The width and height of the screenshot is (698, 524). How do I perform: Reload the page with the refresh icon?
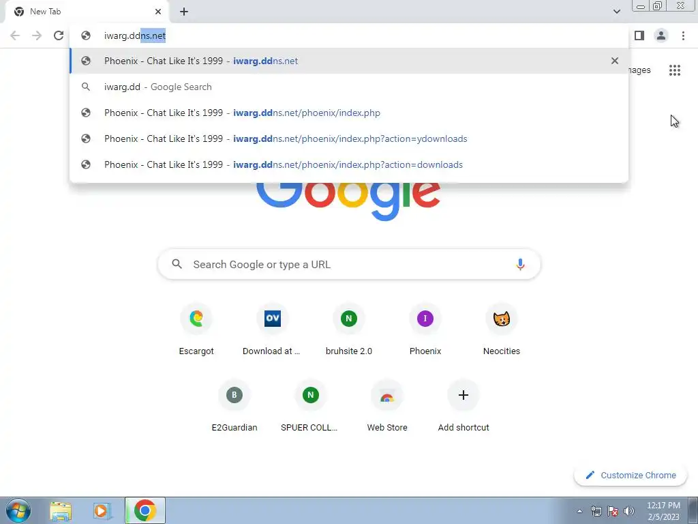[59, 35]
